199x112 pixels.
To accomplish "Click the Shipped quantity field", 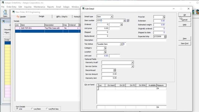I will click(103, 32).
